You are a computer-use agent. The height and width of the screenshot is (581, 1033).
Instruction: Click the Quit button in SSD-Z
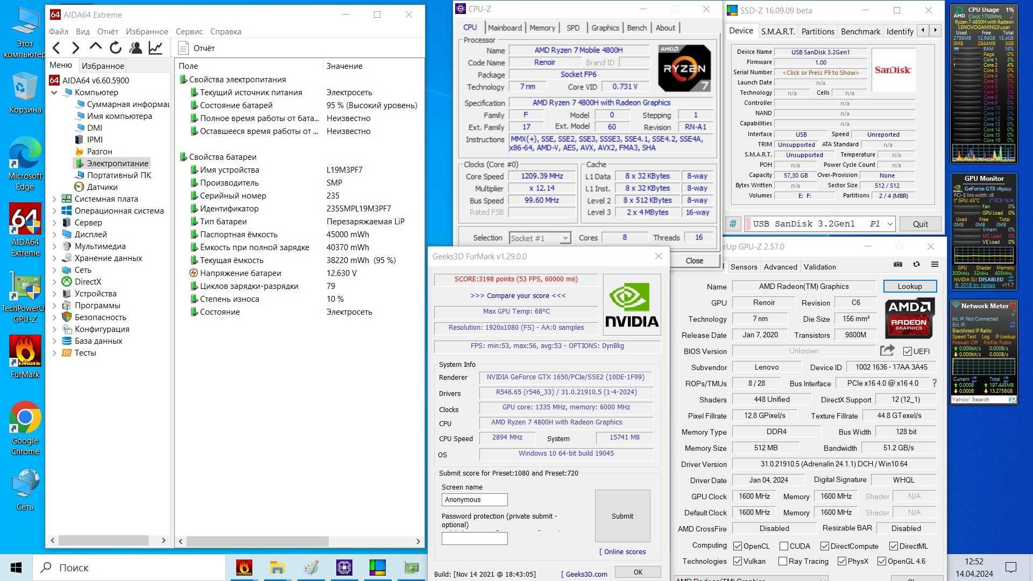tap(920, 224)
